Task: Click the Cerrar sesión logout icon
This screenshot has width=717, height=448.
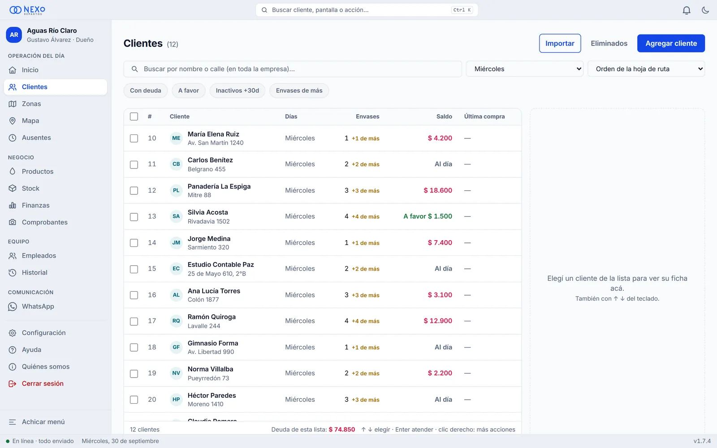Action: tap(13, 384)
